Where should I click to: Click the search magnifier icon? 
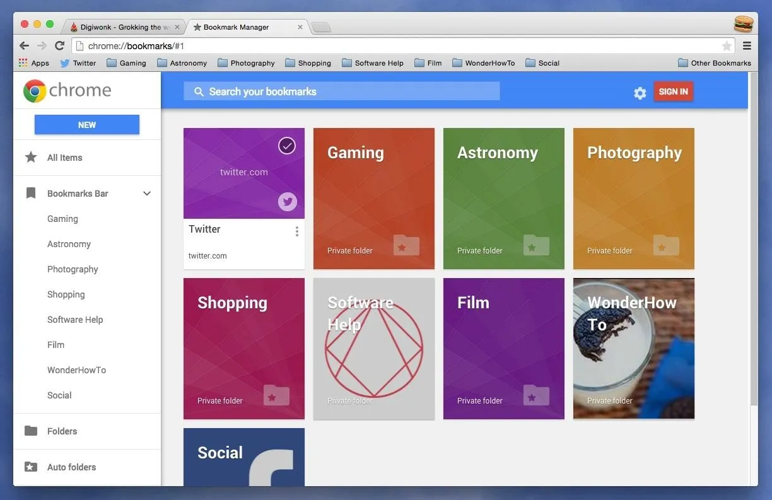pos(199,92)
